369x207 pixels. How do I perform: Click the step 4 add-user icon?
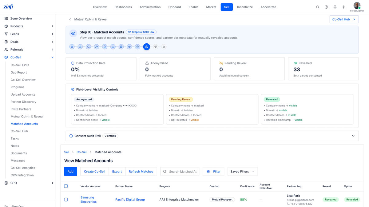(97, 47)
